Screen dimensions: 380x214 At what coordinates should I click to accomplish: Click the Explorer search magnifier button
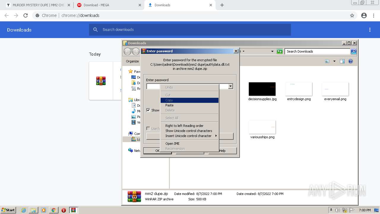354,51
